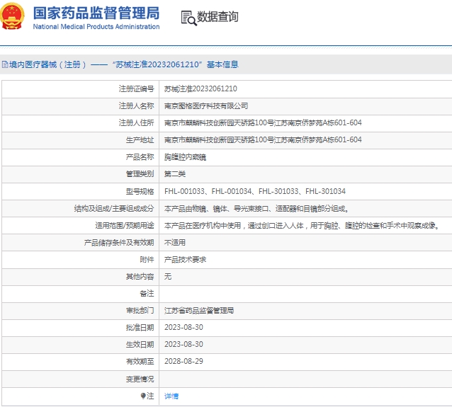Click the 注册人名称 label
This screenshot has width=452, height=412.
click(136, 105)
